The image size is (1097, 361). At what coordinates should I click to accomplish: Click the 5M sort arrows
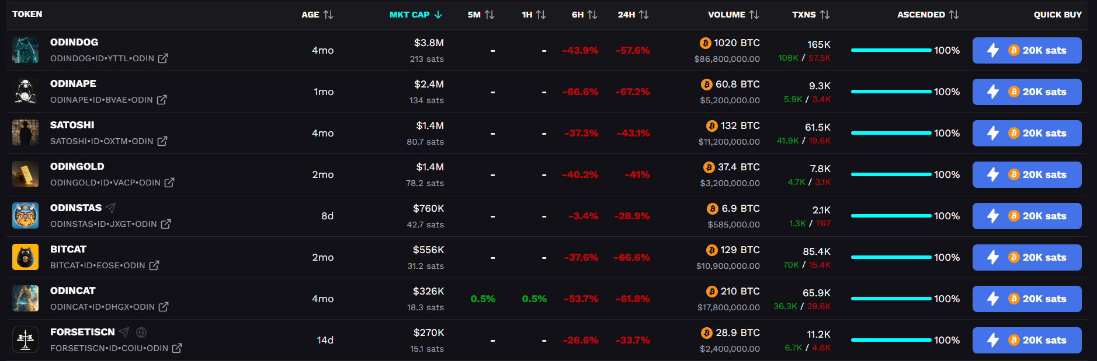coord(490,15)
